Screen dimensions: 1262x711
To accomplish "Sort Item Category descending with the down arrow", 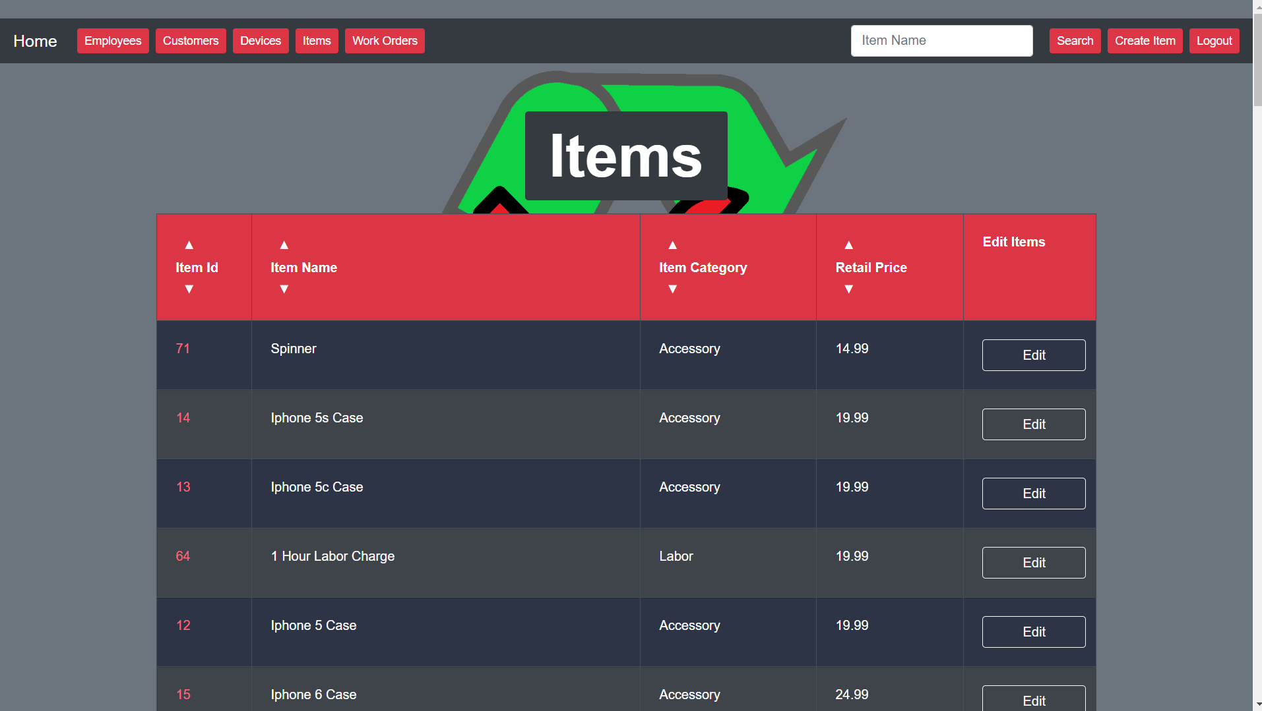I will tap(673, 289).
